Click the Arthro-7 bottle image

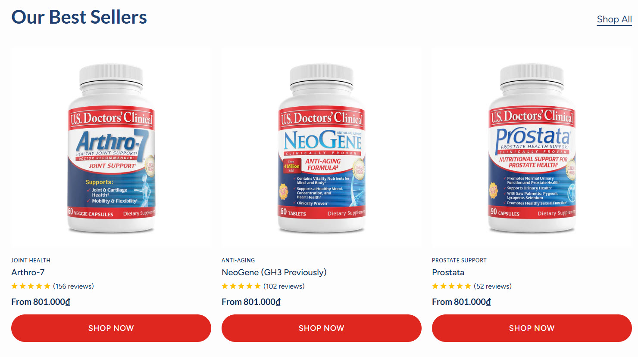[111, 148]
